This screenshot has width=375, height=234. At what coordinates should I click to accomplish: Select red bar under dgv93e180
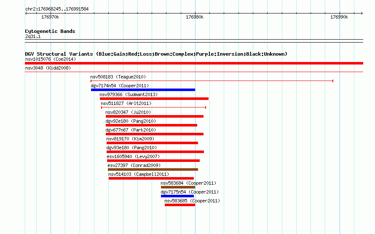click(155, 152)
